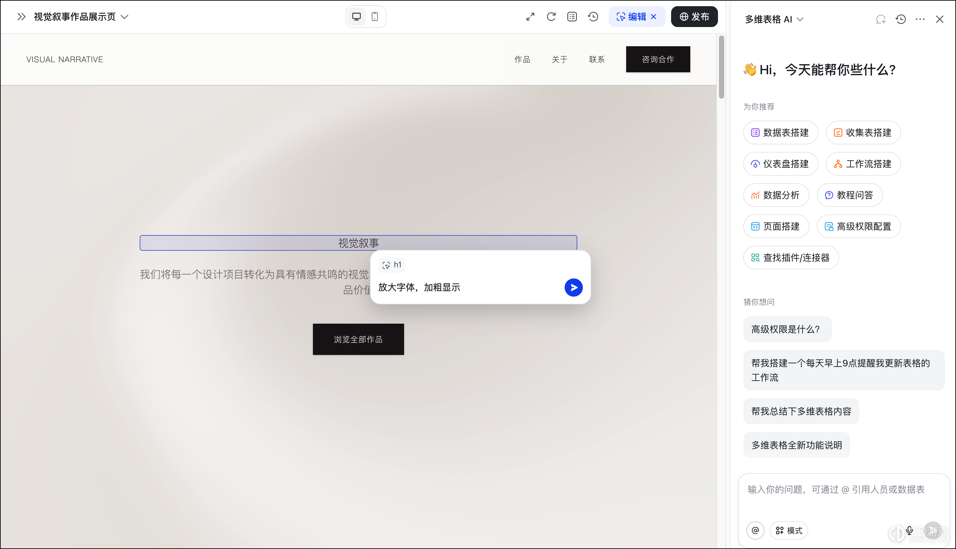Choose 页面搭建 suggestion
This screenshot has height=549, width=956.
(776, 226)
